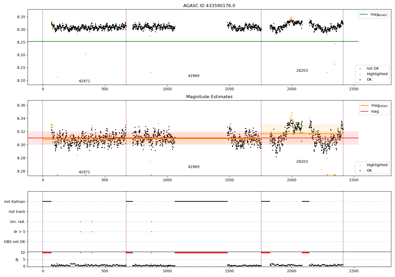Viewport: 395px width, 277px height.
Task: Click the 8.32 y-tick in Magnitude Estimates plot
Action: (21, 132)
